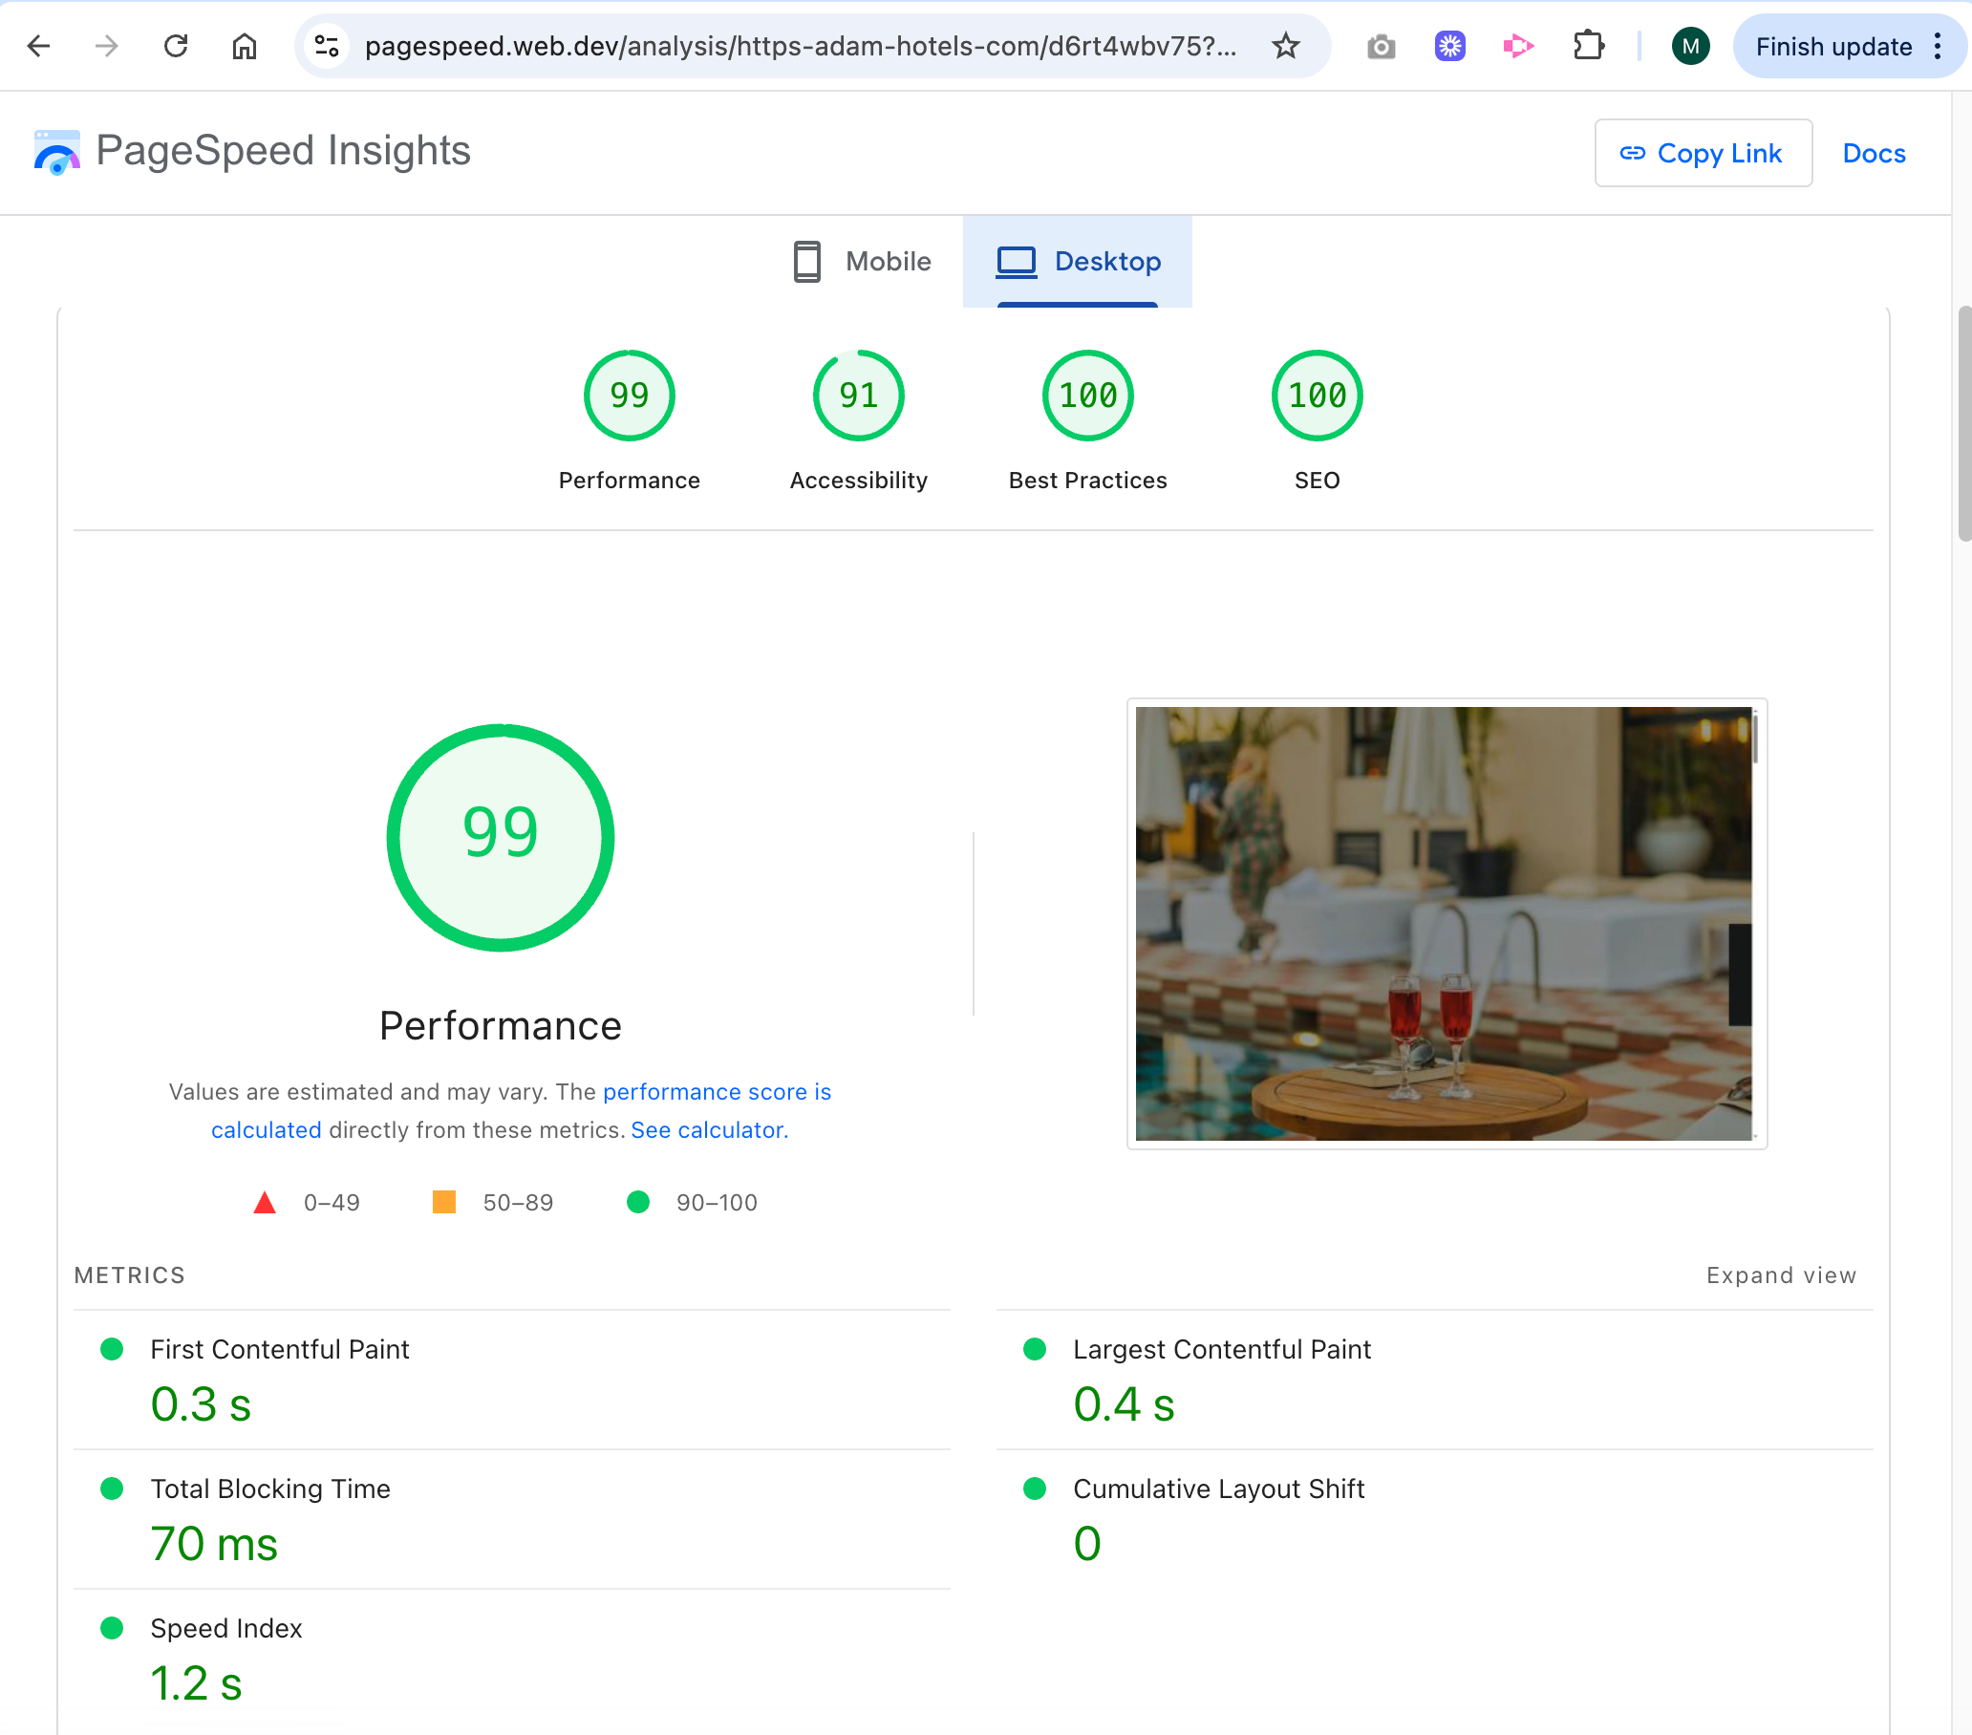The height and width of the screenshot is (1735, 1972).
Task: Select the Desktop tab
Action: pos(1078,262)
